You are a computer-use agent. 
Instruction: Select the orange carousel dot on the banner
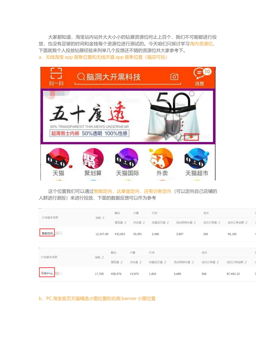tap(191, 137)
